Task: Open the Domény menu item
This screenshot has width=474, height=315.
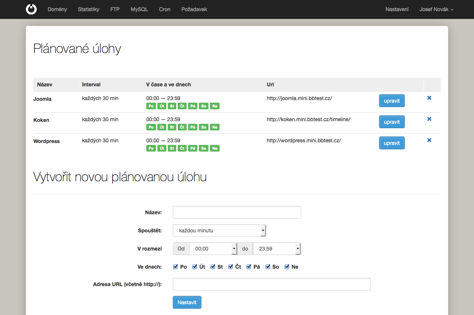Action: (57, 9)
